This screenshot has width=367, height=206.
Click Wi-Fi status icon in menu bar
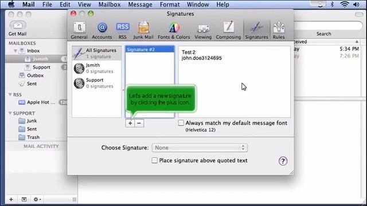click(x=344, y=4)
